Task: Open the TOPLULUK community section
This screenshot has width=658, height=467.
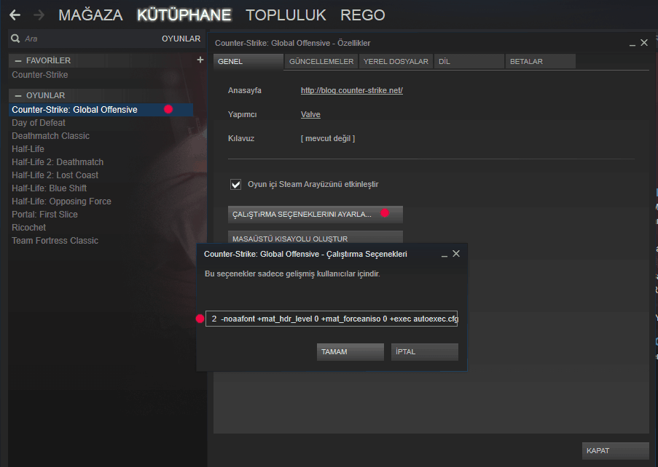Action: (286, 15)
